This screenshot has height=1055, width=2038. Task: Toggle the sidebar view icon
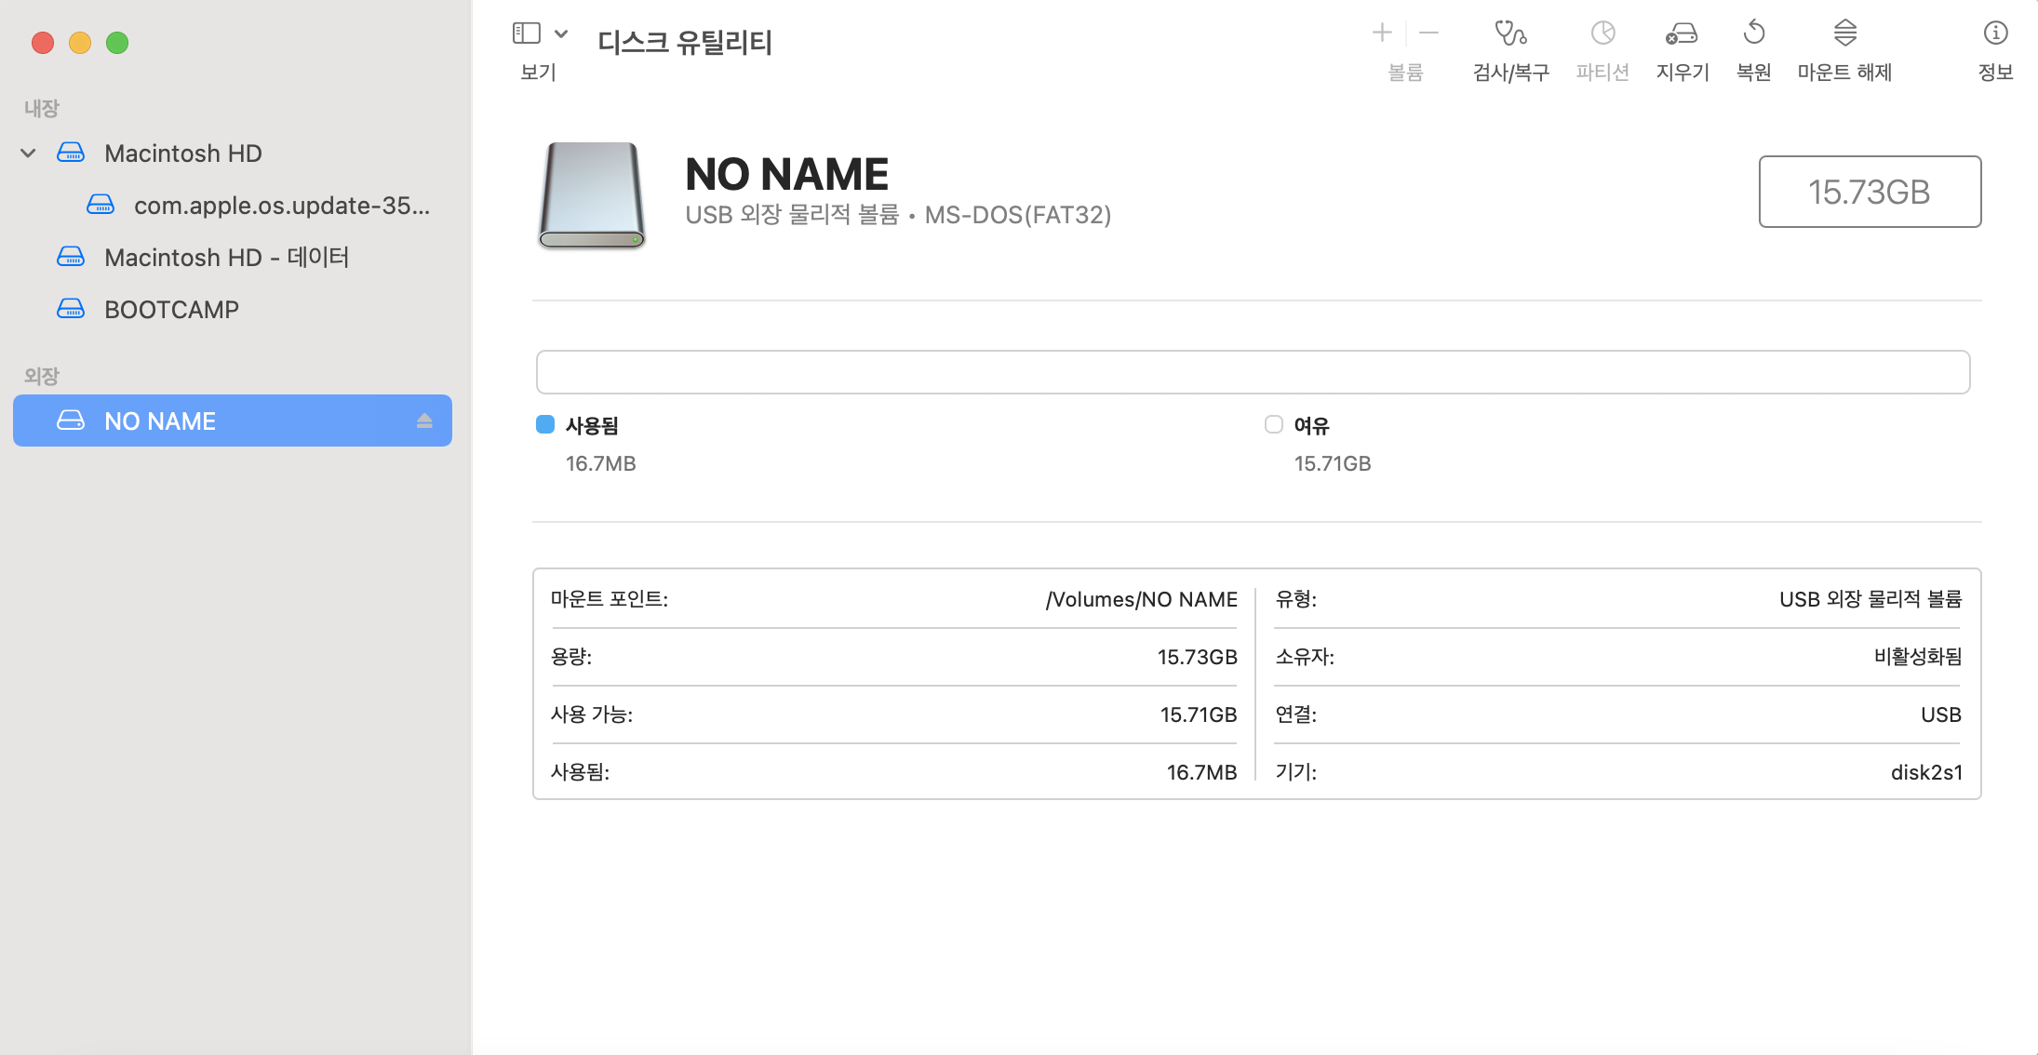tap(527, 33)
